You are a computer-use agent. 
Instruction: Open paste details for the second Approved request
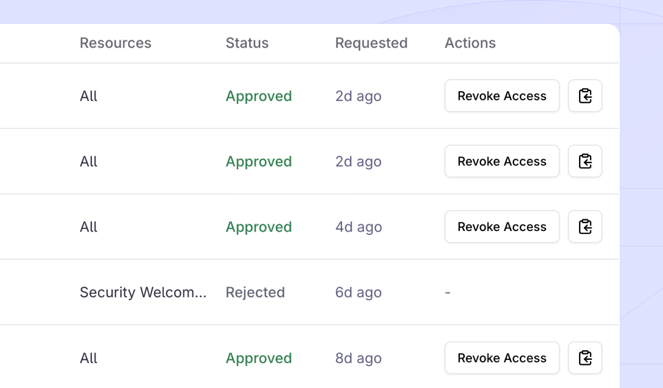tap(585, 161)
